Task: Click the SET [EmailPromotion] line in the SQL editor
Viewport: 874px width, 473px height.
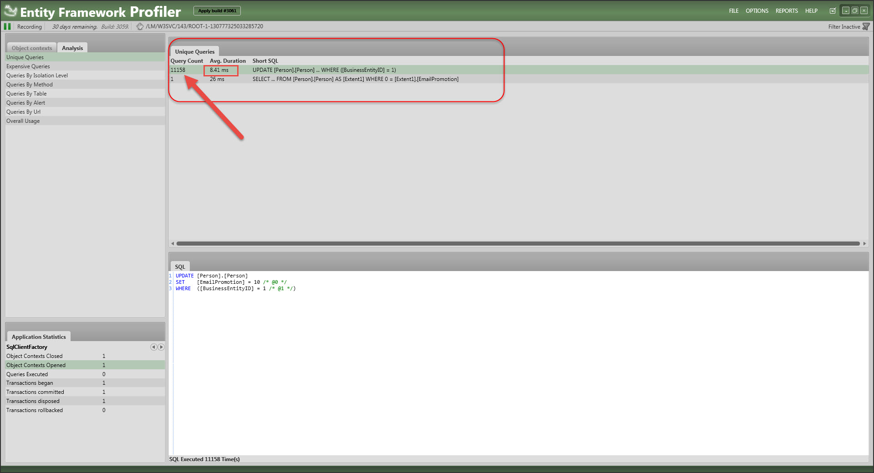Action: pyautogui.click(x=231, y=282)
